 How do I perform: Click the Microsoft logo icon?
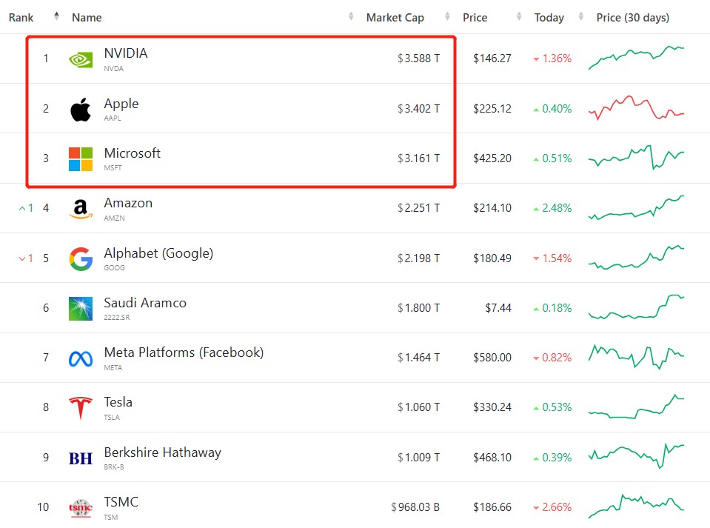tap(81, 159)
